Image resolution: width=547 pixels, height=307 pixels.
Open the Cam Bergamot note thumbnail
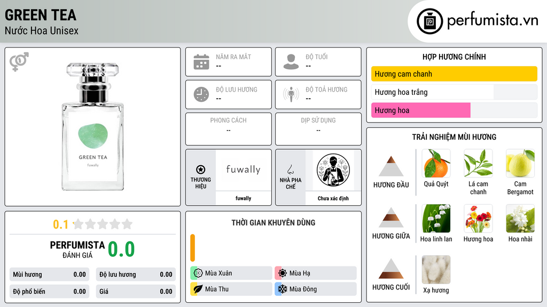[520, 163]
